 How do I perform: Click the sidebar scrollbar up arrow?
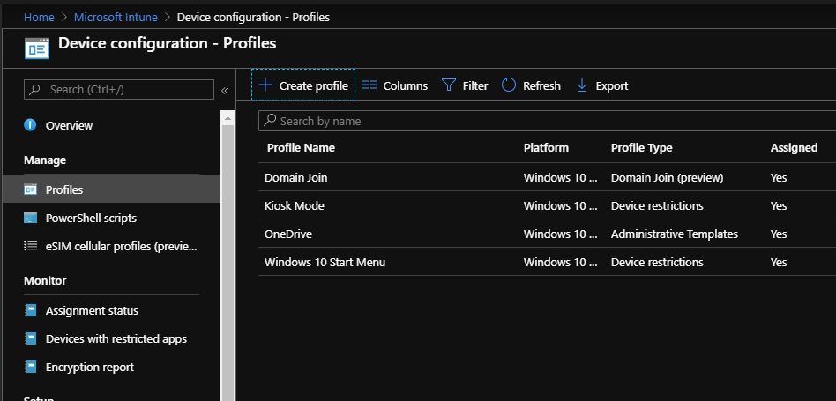tap(228, 118)
